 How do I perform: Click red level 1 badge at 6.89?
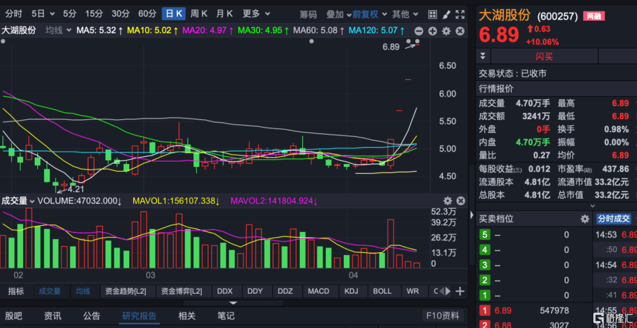tap(484, 311)
